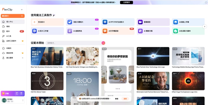
Task: Click the AI文字轉語音 icon
Action: [x=105, y=31]
